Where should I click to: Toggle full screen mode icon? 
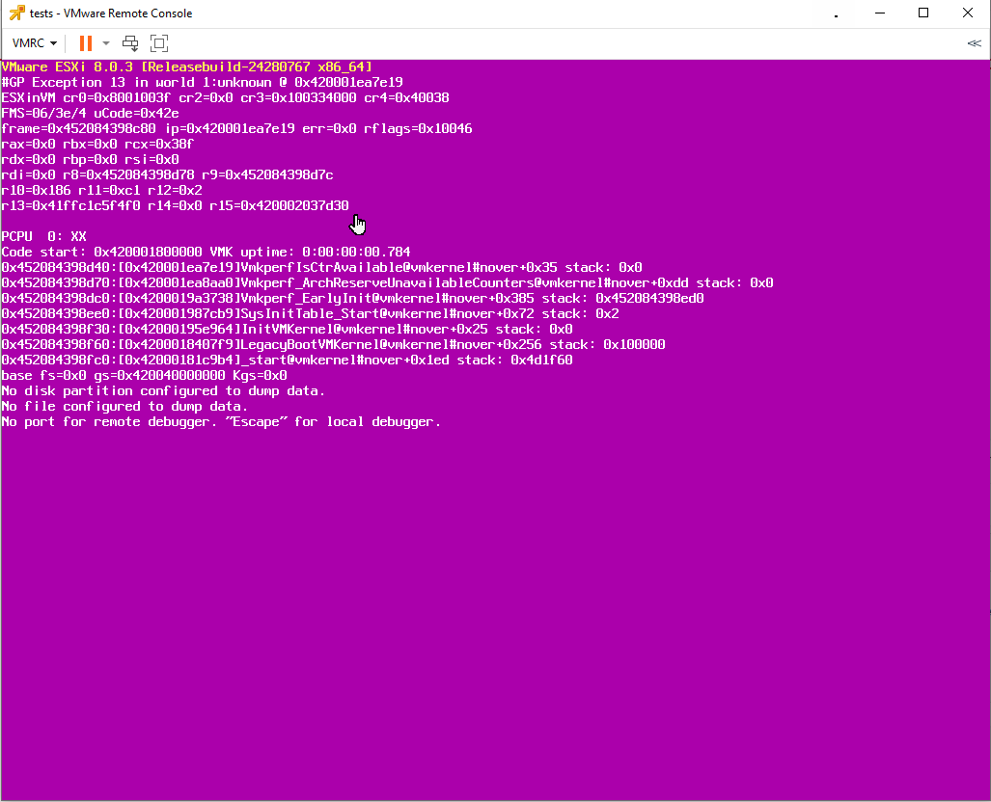tap(159, 43)
